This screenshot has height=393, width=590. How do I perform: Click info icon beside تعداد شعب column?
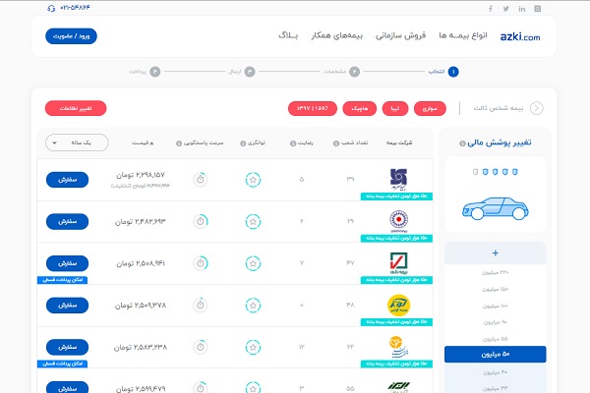point(336,143)
